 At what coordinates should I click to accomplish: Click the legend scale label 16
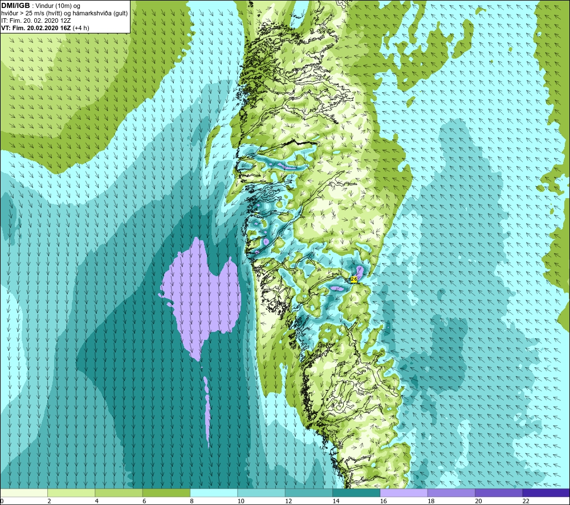384,501
